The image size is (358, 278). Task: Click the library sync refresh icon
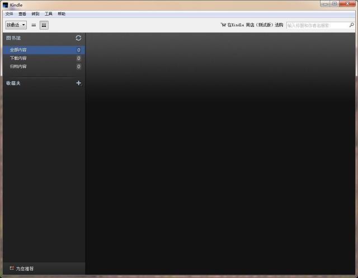[78, 38]
